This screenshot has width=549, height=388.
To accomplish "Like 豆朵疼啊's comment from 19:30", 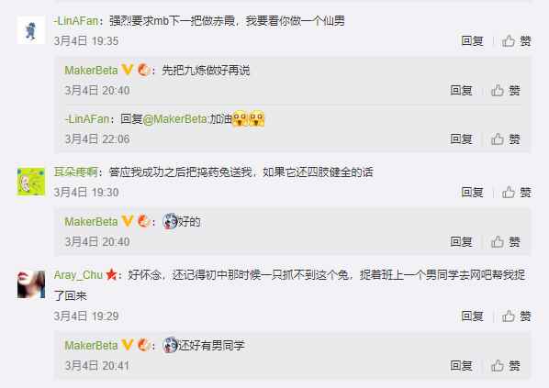I will tap(517, 192).
